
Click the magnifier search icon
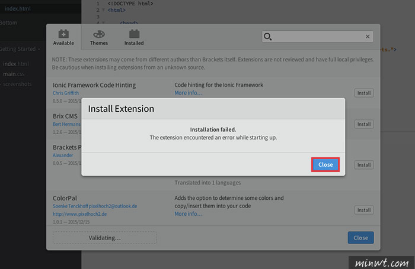tap(267, 37)
